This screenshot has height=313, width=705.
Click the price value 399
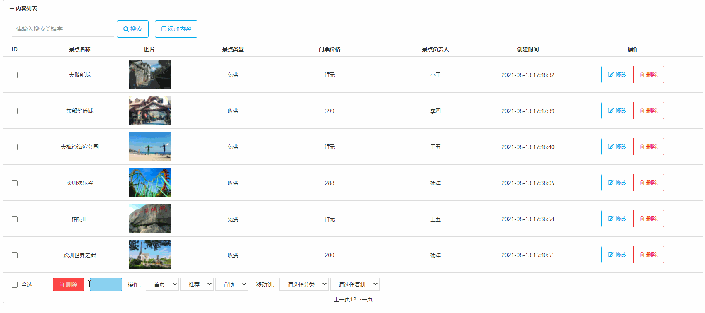330,111
